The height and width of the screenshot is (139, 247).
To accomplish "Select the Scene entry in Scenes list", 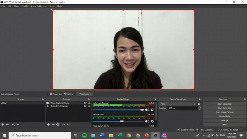I will click(22, 103).
